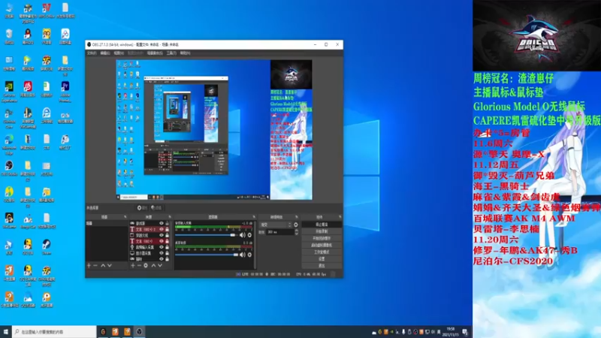Open audio input capture mixer gear settings
Image resolution: width=601 pixels, height=338 pixels.
(x=249, y=235)
